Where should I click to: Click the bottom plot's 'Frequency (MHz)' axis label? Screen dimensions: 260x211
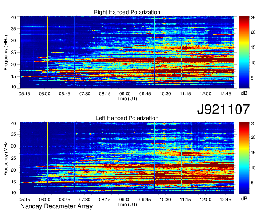click(6, 158)
